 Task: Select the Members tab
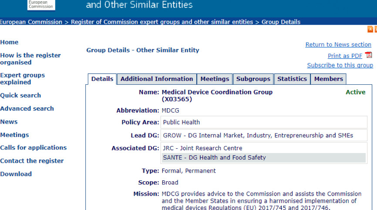pos(329,79)
